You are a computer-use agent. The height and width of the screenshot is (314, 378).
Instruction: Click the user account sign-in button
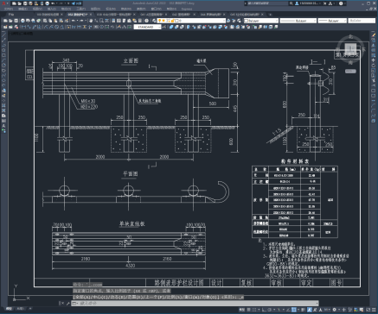tap(310, 3)
